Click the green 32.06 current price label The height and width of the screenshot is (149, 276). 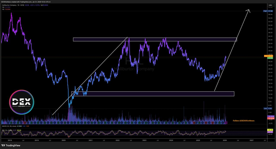click(x=270, y=58)
